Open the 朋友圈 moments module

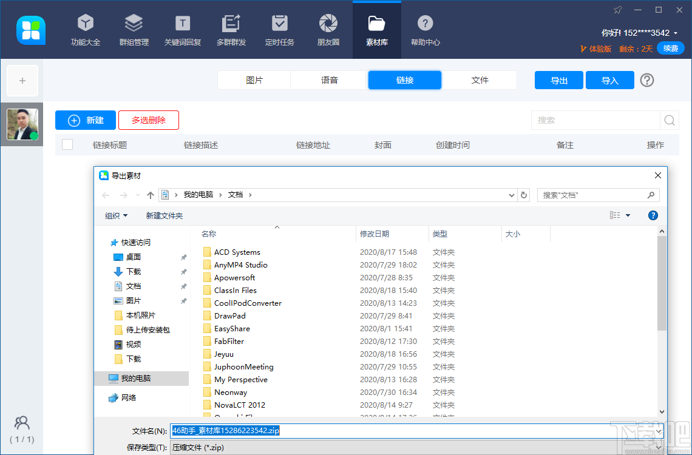point(328,30)
